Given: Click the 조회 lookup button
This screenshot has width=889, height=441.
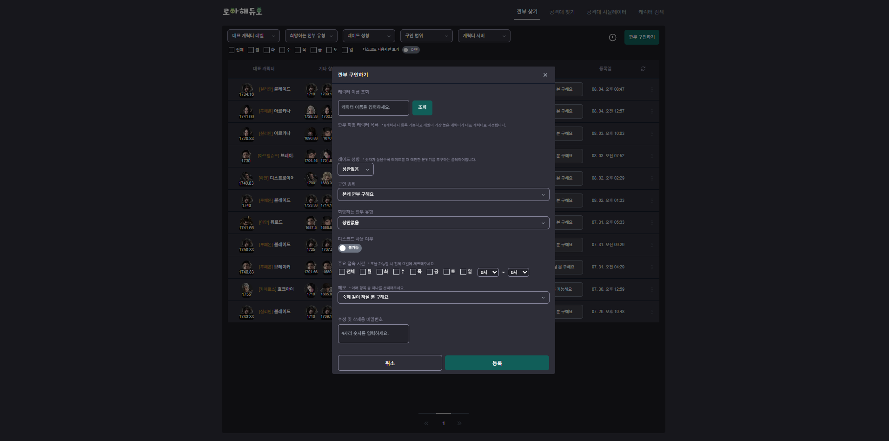Looking at the screenshot, I should [422, 107].
